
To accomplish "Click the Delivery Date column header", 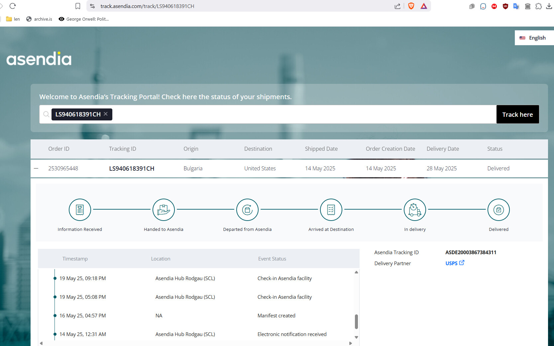I will 443,149.
